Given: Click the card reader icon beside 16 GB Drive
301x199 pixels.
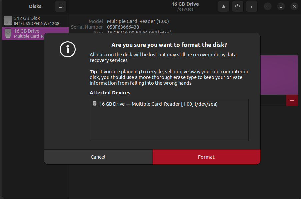Looking at the screenshot, I should point(7,33).
